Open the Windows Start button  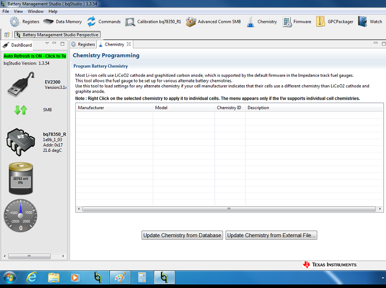(x=9, y=278)
